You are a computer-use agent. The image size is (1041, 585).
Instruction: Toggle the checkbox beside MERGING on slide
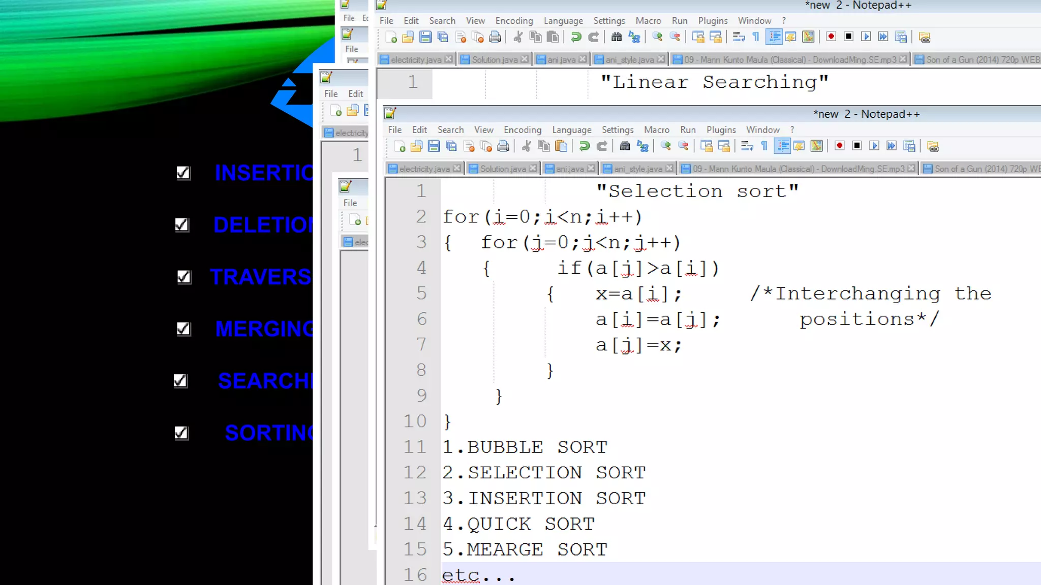click(183, 329)
